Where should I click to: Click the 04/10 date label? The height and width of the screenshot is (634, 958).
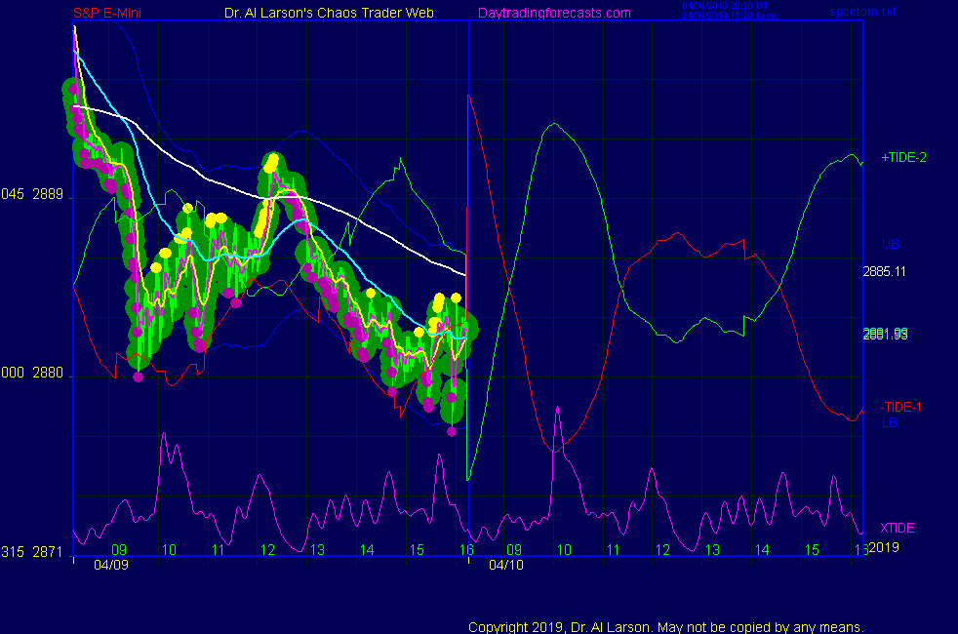point(506,565)
